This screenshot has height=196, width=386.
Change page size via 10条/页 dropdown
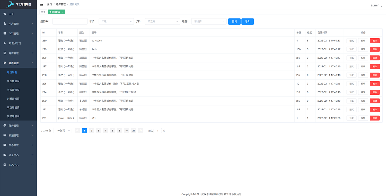point(62,130)
